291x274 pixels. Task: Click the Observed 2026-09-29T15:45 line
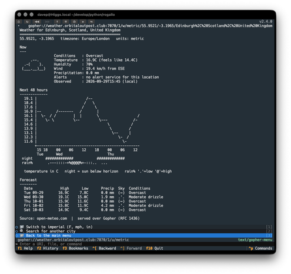[x=96, y=81]
